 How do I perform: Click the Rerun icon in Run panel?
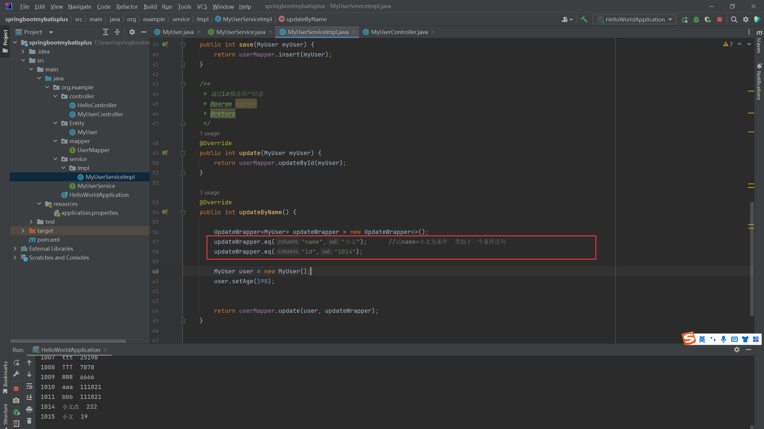16,363
